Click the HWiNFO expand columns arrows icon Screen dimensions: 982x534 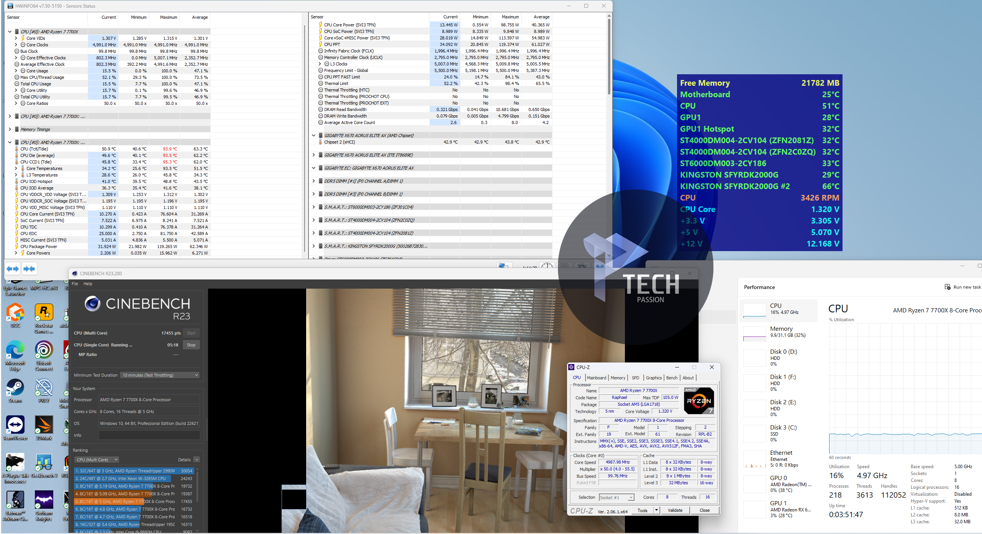click(13, 269)
